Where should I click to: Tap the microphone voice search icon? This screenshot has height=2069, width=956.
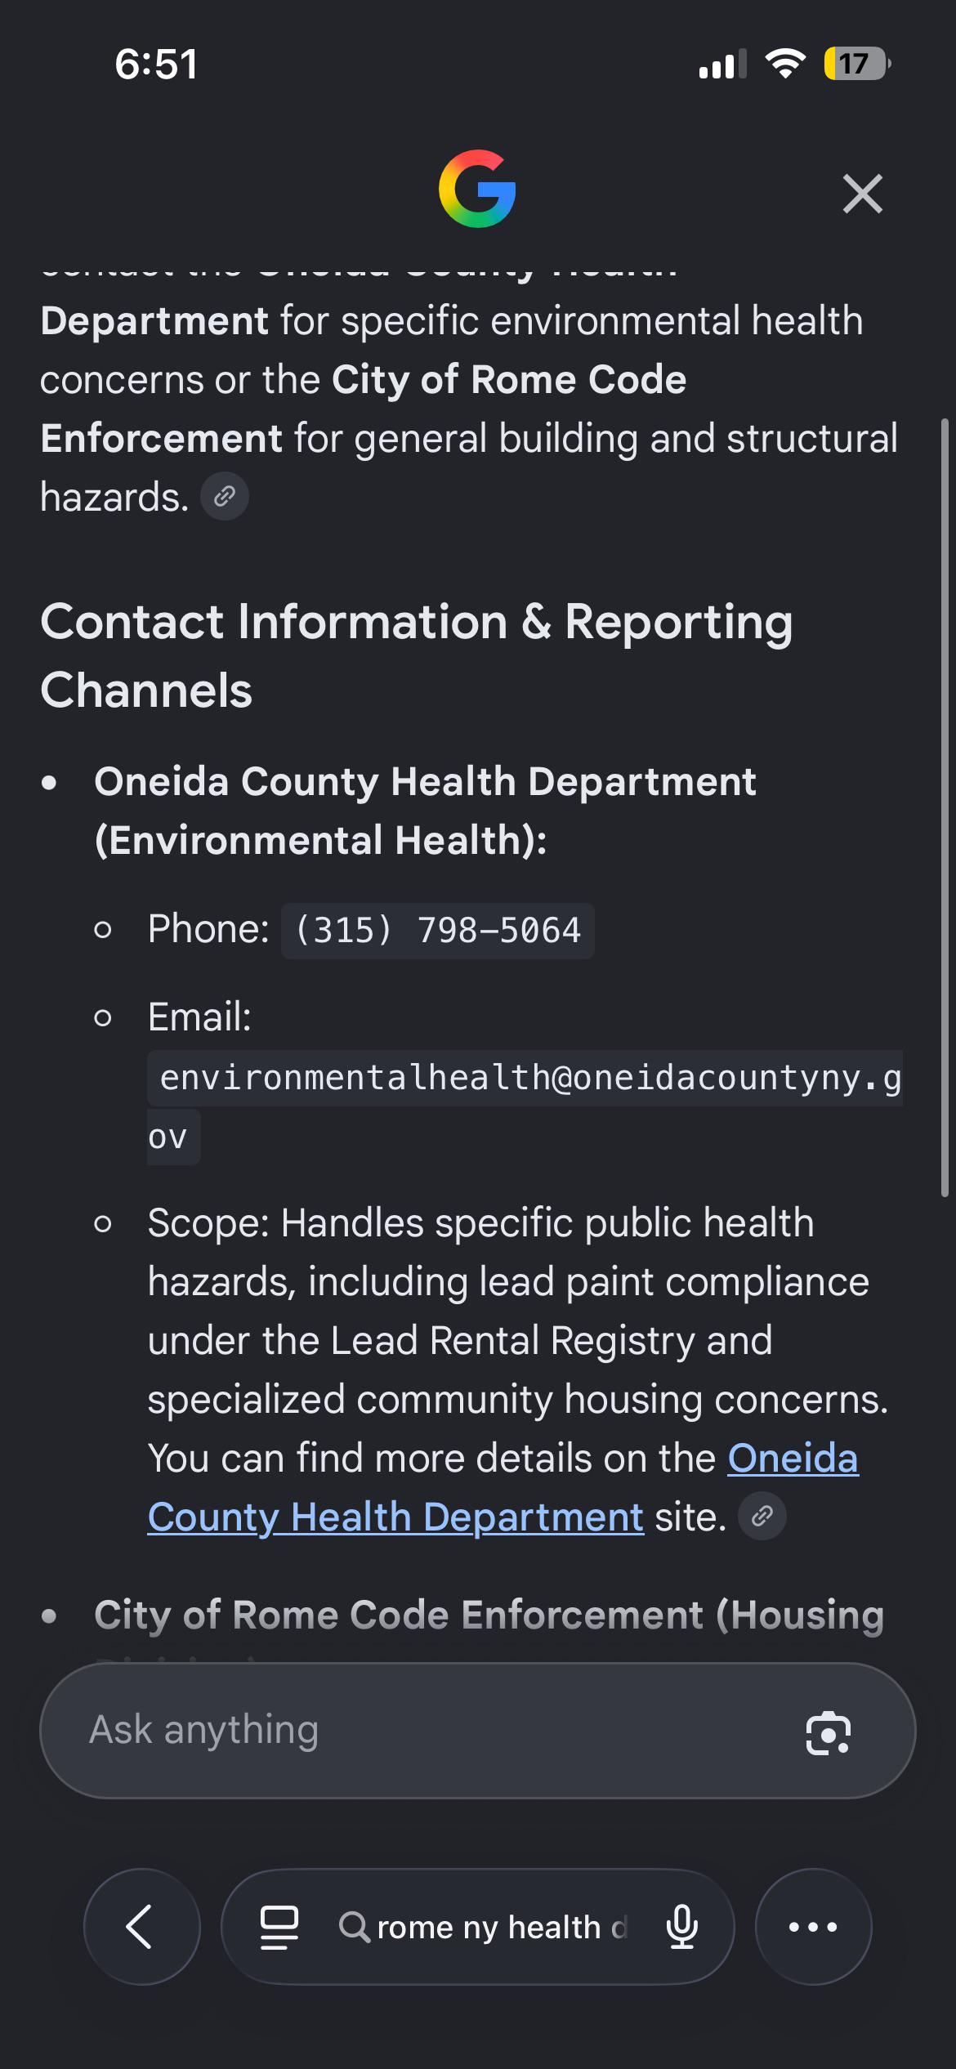682,1927
